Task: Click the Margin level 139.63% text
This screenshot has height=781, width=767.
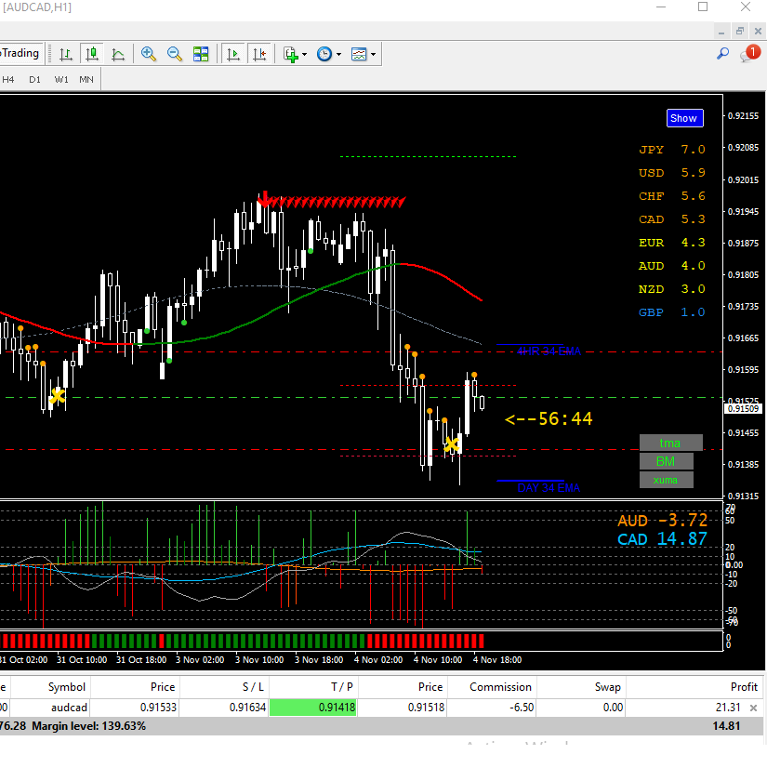Action: (88, 726)
